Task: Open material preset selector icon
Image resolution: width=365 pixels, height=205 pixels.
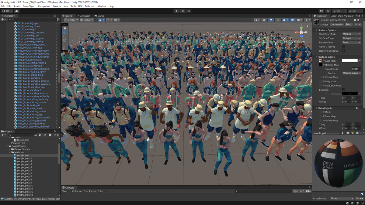Action: (358, 20)
